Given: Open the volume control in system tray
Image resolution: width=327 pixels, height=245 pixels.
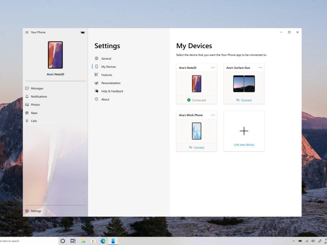Looking at the screenshot, I should pos(313,241).
